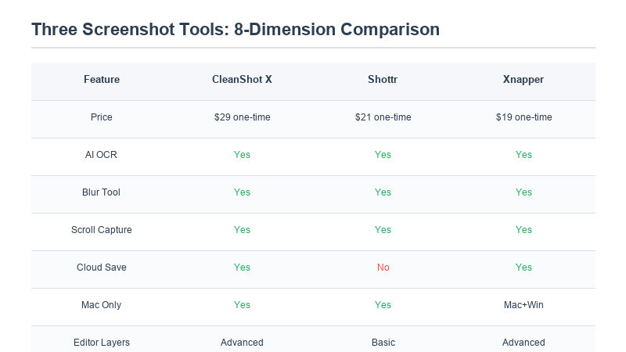The height and width of the screenshot is (352, 626).
Task: Click Xnapper's Cloud Save Yes cell
Action: (523, 267)
